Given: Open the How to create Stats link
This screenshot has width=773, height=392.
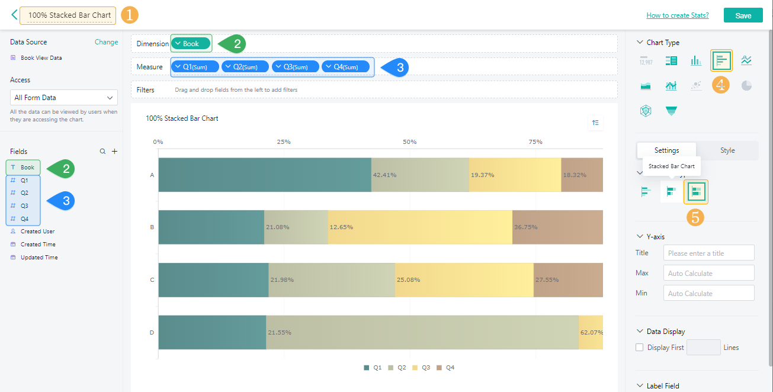Looking at the screenshot, I should tap(677, 15).
